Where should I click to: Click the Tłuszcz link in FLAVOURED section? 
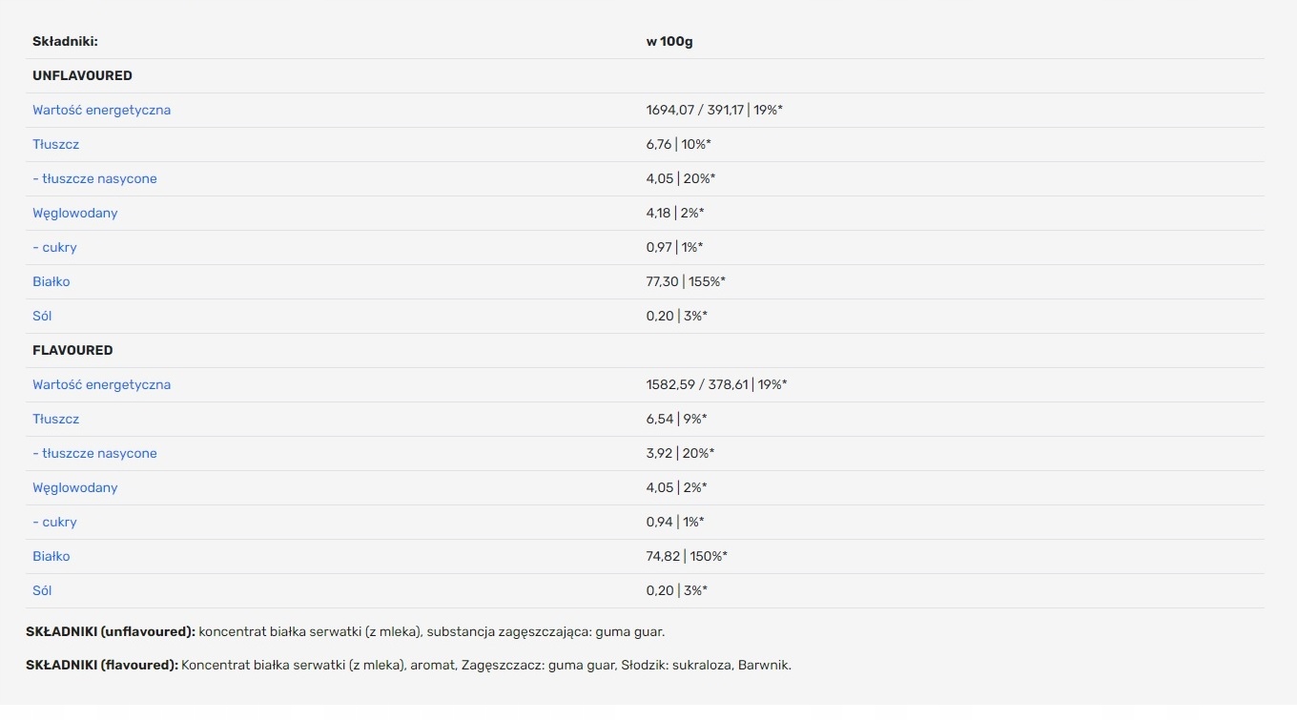[55, 419]
